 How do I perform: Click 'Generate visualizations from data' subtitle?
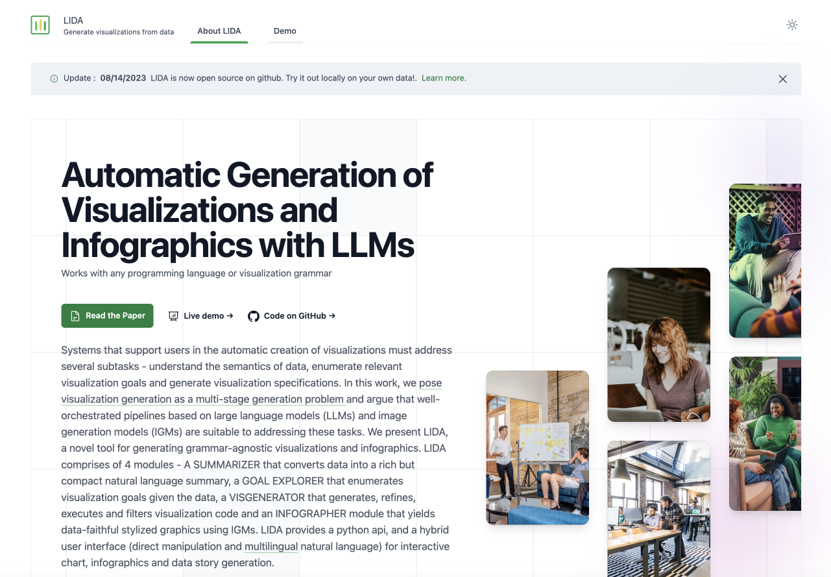[x=119, y=32]
